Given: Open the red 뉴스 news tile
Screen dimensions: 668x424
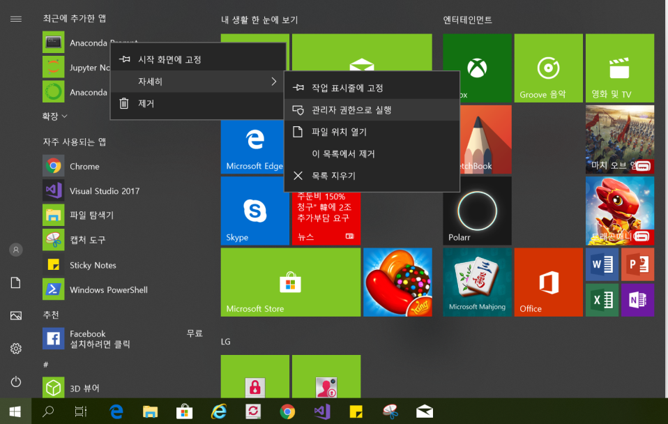Looking at the screenshot, I should (x=326, y=218).
